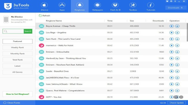Download Hardwell, Jay Sean - Thinking About You
This screenshot has height=105, width=188.
tap(177, 58)
